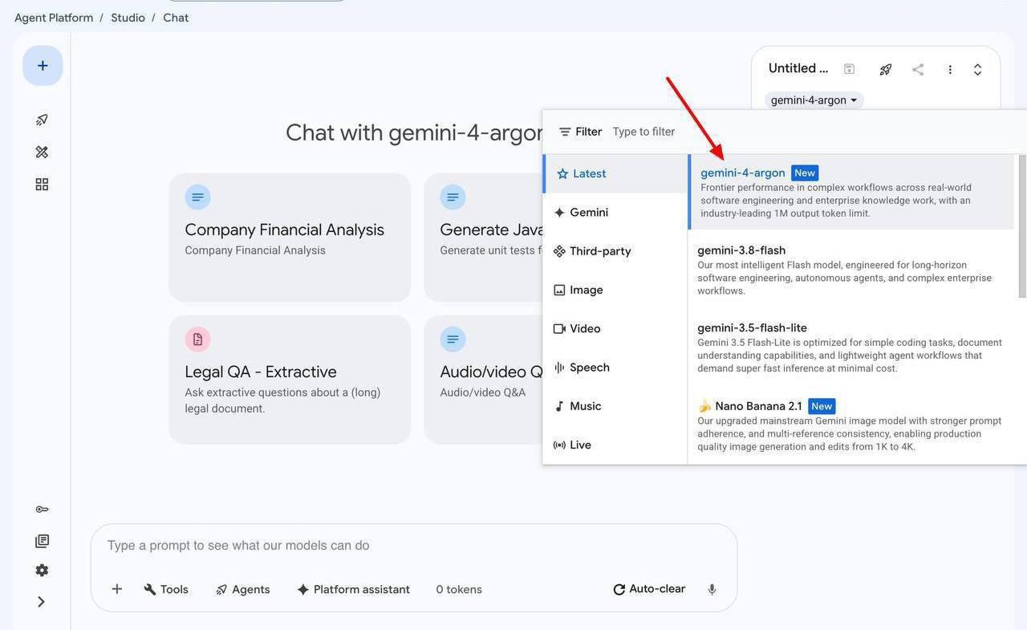This screenshot has width=1027, height=630.
Task: Select the Video category tab
Action: pos(615,329)
